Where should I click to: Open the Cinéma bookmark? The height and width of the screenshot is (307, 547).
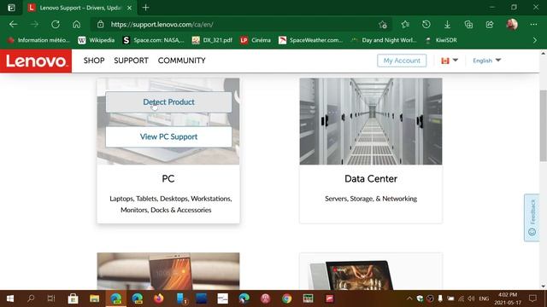pos(256,40)
